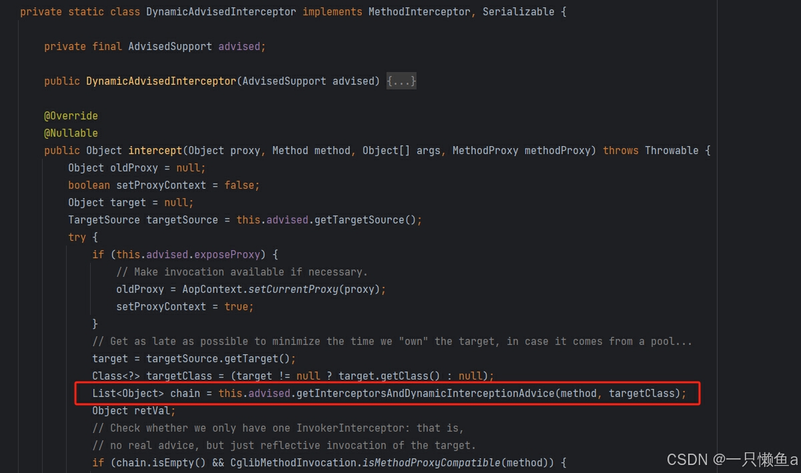Click 'target = targetSource.getTarget();' line
The height and width of the screenshot is (473, 801).
[194, 359]
